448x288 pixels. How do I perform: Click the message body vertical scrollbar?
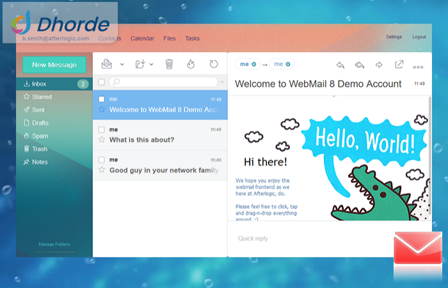coord(429,156)
